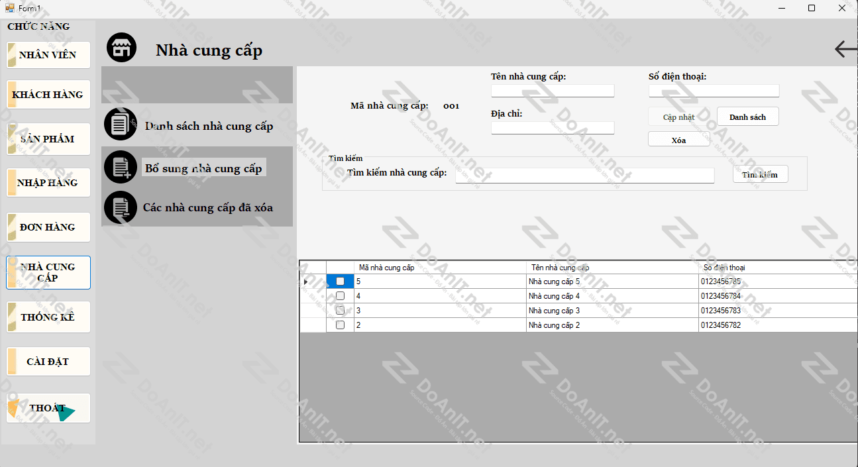Viewport: 858px width, 467px height.
Task: Click the Tên nhà cung cấp input field
Action: (x=552, y=91)
